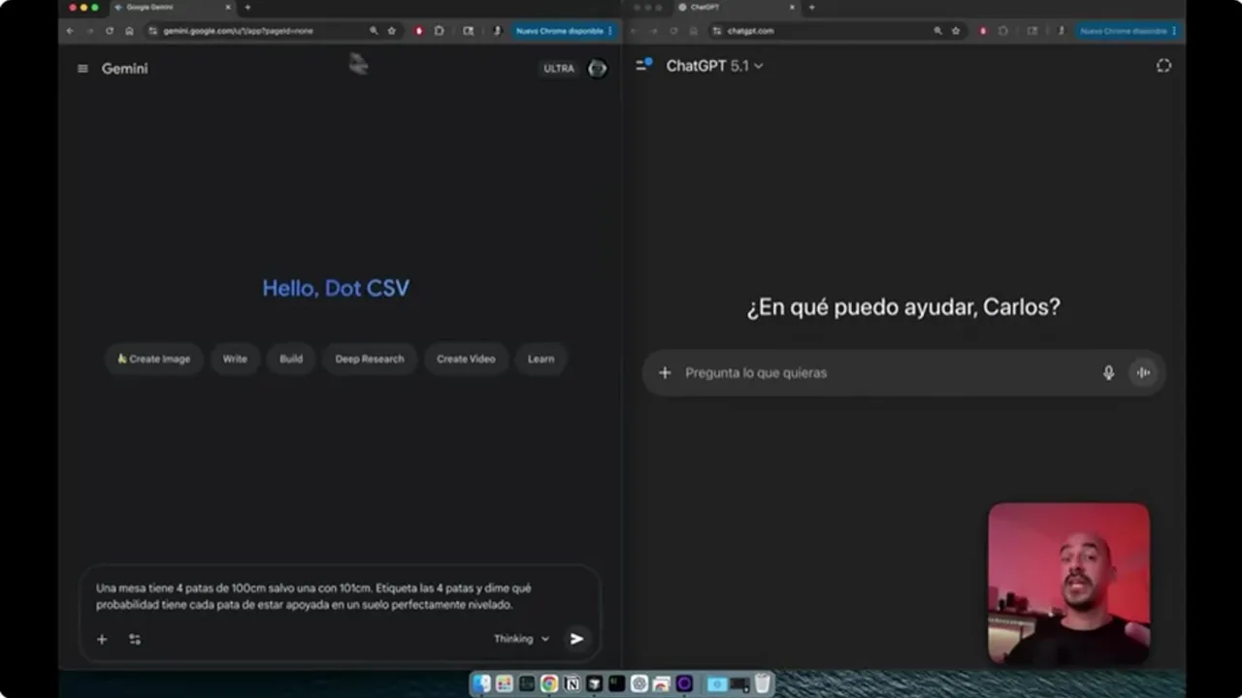Click the home button in Gemini window

(129, 31)
